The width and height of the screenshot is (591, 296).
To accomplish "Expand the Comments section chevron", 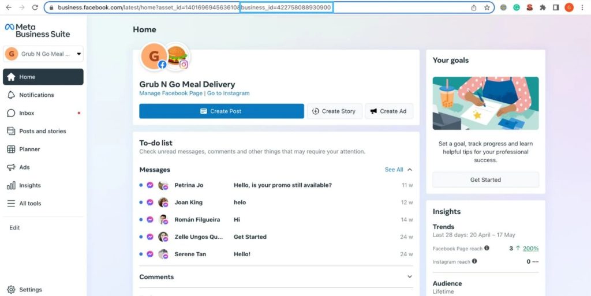I will [x=410, y=277].
